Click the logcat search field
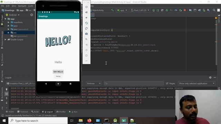Image resolution: width=221 pixels, height=124 pixels. [x=134, y=83]
